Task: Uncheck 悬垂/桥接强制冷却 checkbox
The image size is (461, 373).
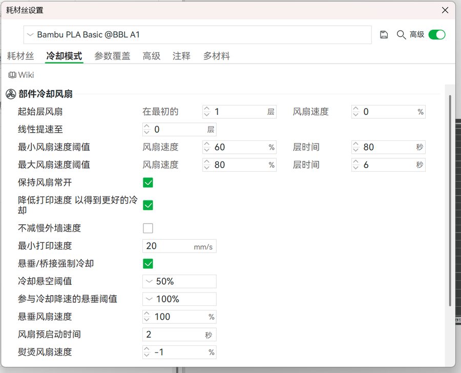Action: click(148, 263)
